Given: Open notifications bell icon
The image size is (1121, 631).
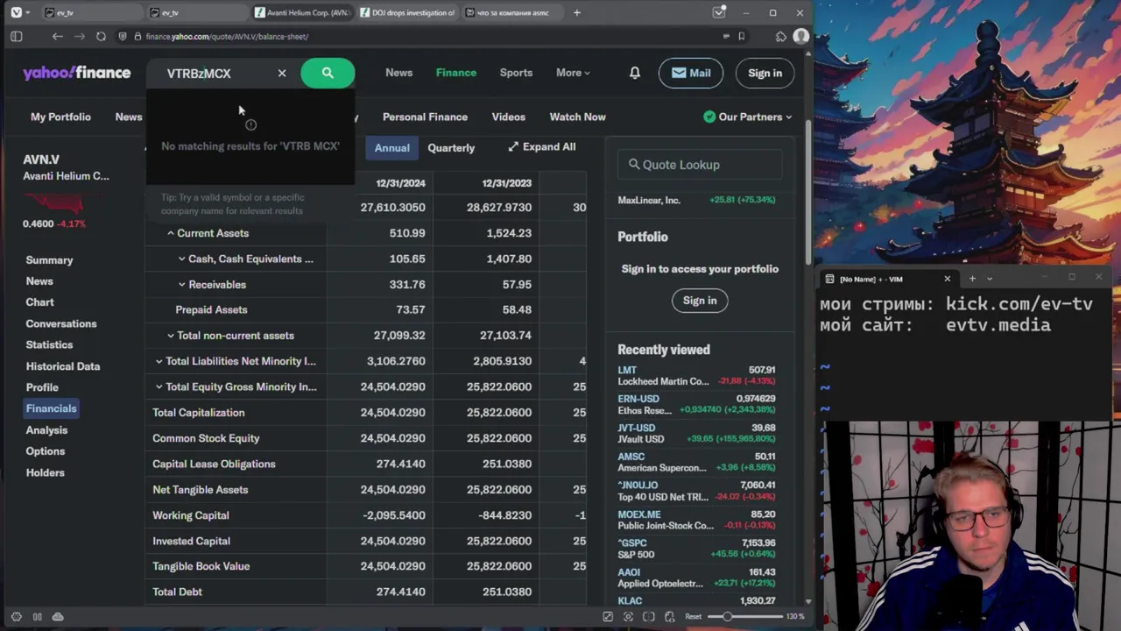Looking at the screenshot, I should (635, 73).
